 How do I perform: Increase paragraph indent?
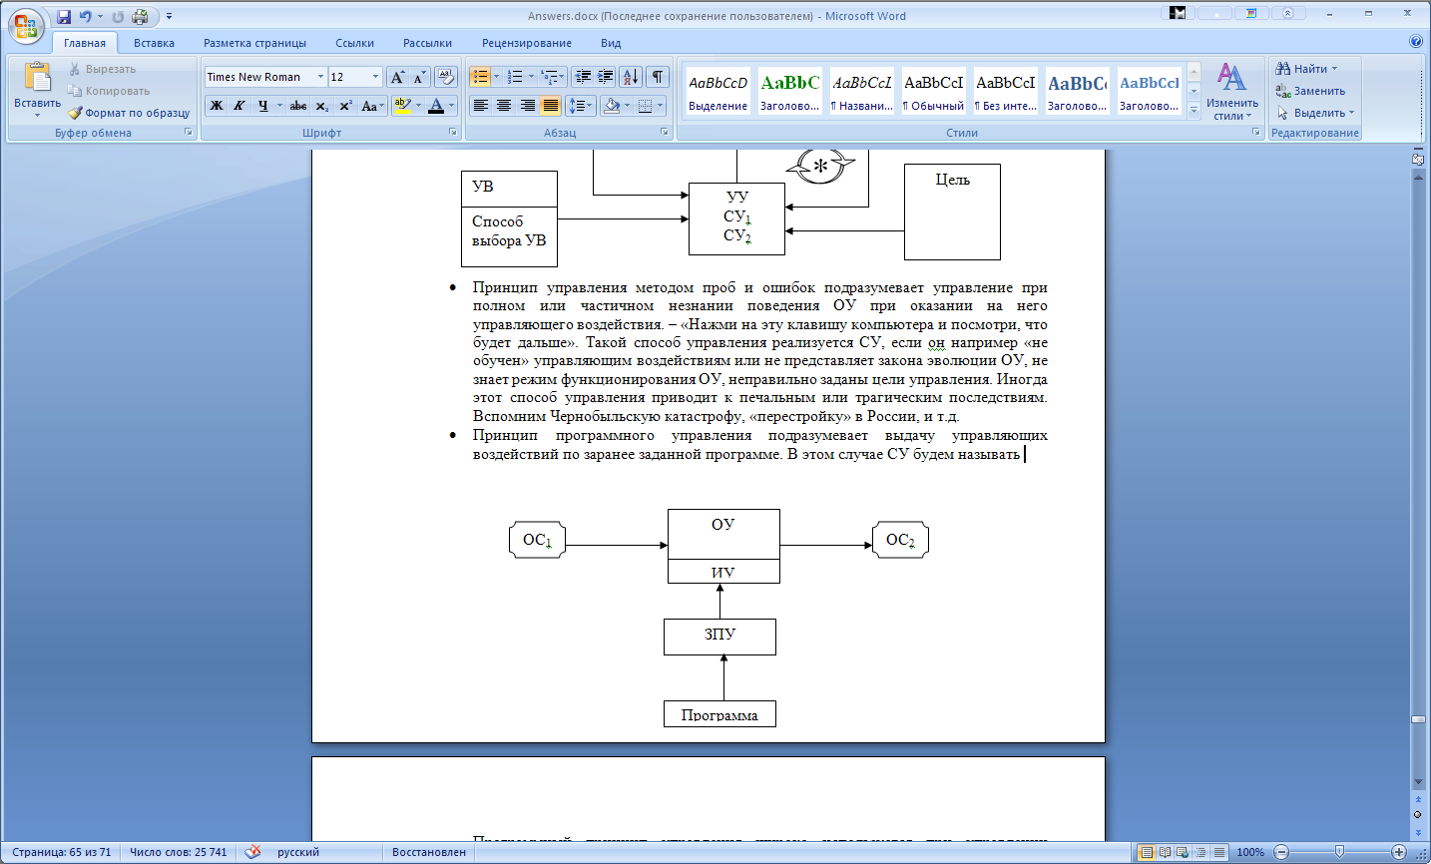(605, 77)
